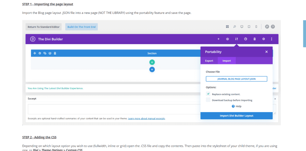306x151 pixels.
Task: Click the page scrollbar thumb
Action: tap(305, 34)
